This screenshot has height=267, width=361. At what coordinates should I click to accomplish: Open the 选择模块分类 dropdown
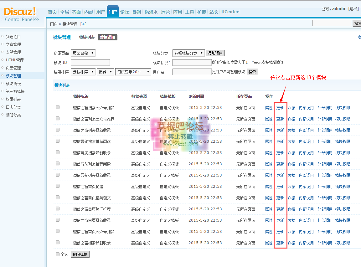pos(188,53)
